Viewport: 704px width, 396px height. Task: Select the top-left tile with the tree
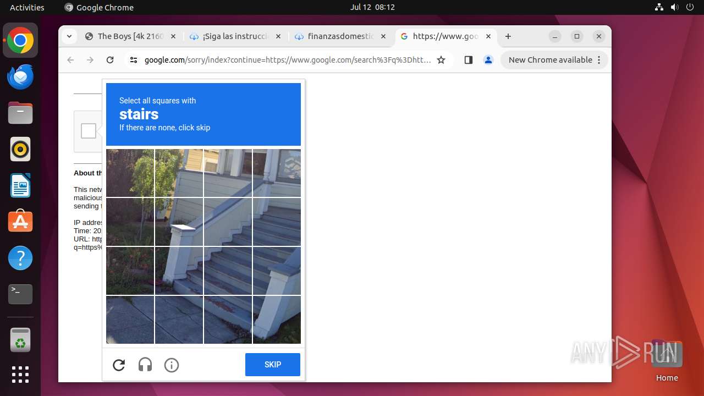(130, 173)
